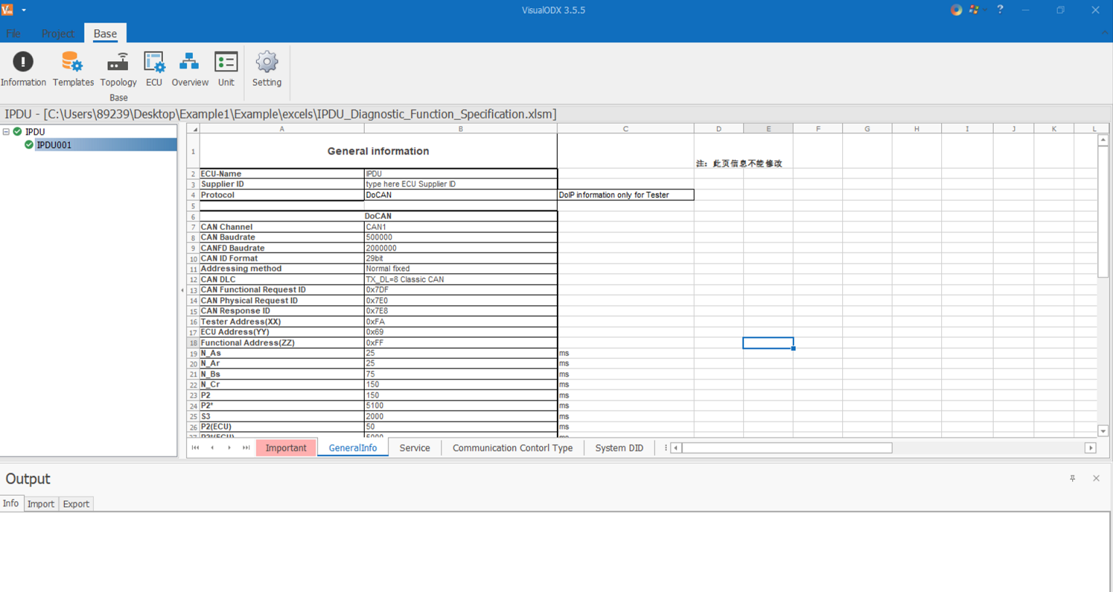Switch to the Service sheet tab
This screenshot has width=1113, height=592.
[x=415, y=448]
